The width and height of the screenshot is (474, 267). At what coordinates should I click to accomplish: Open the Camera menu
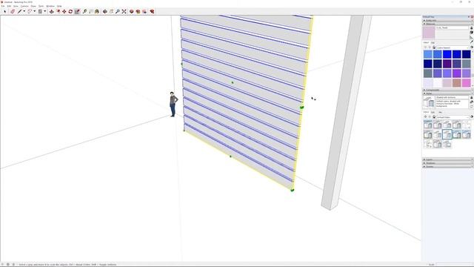[24, 6]
